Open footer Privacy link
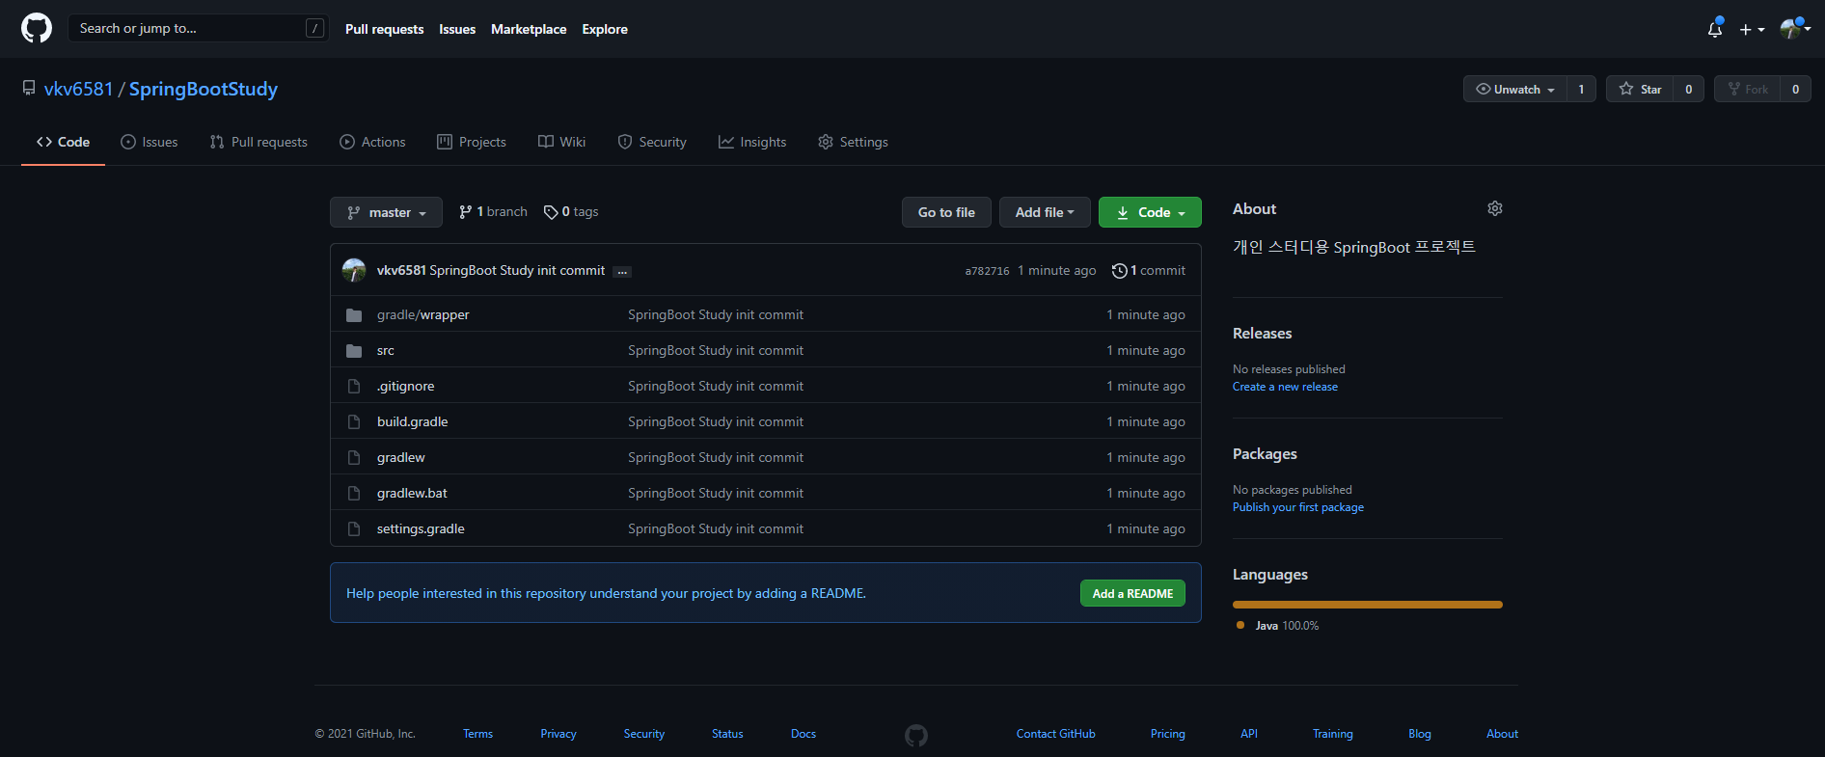 point(558,734)
